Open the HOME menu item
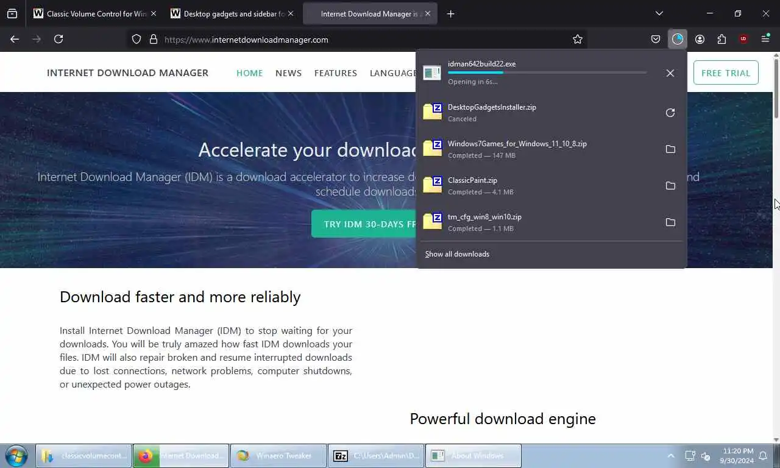The height and width of the screenshot is (468, 780). (x=250, y=73)
